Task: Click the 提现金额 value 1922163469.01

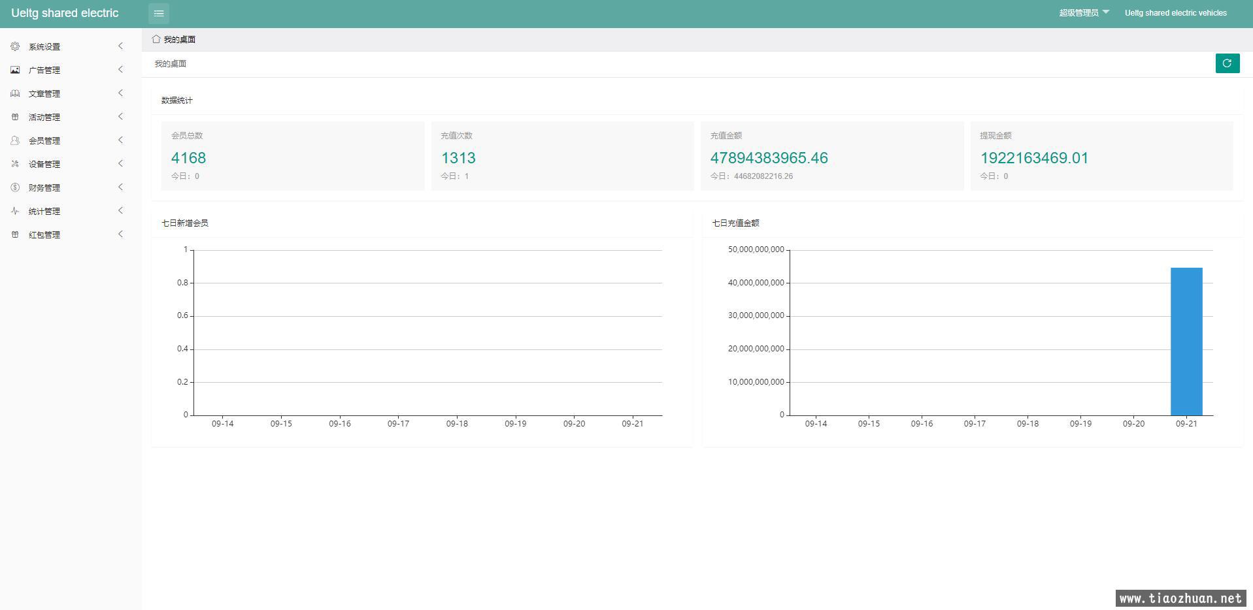Action: point(1034,158)
